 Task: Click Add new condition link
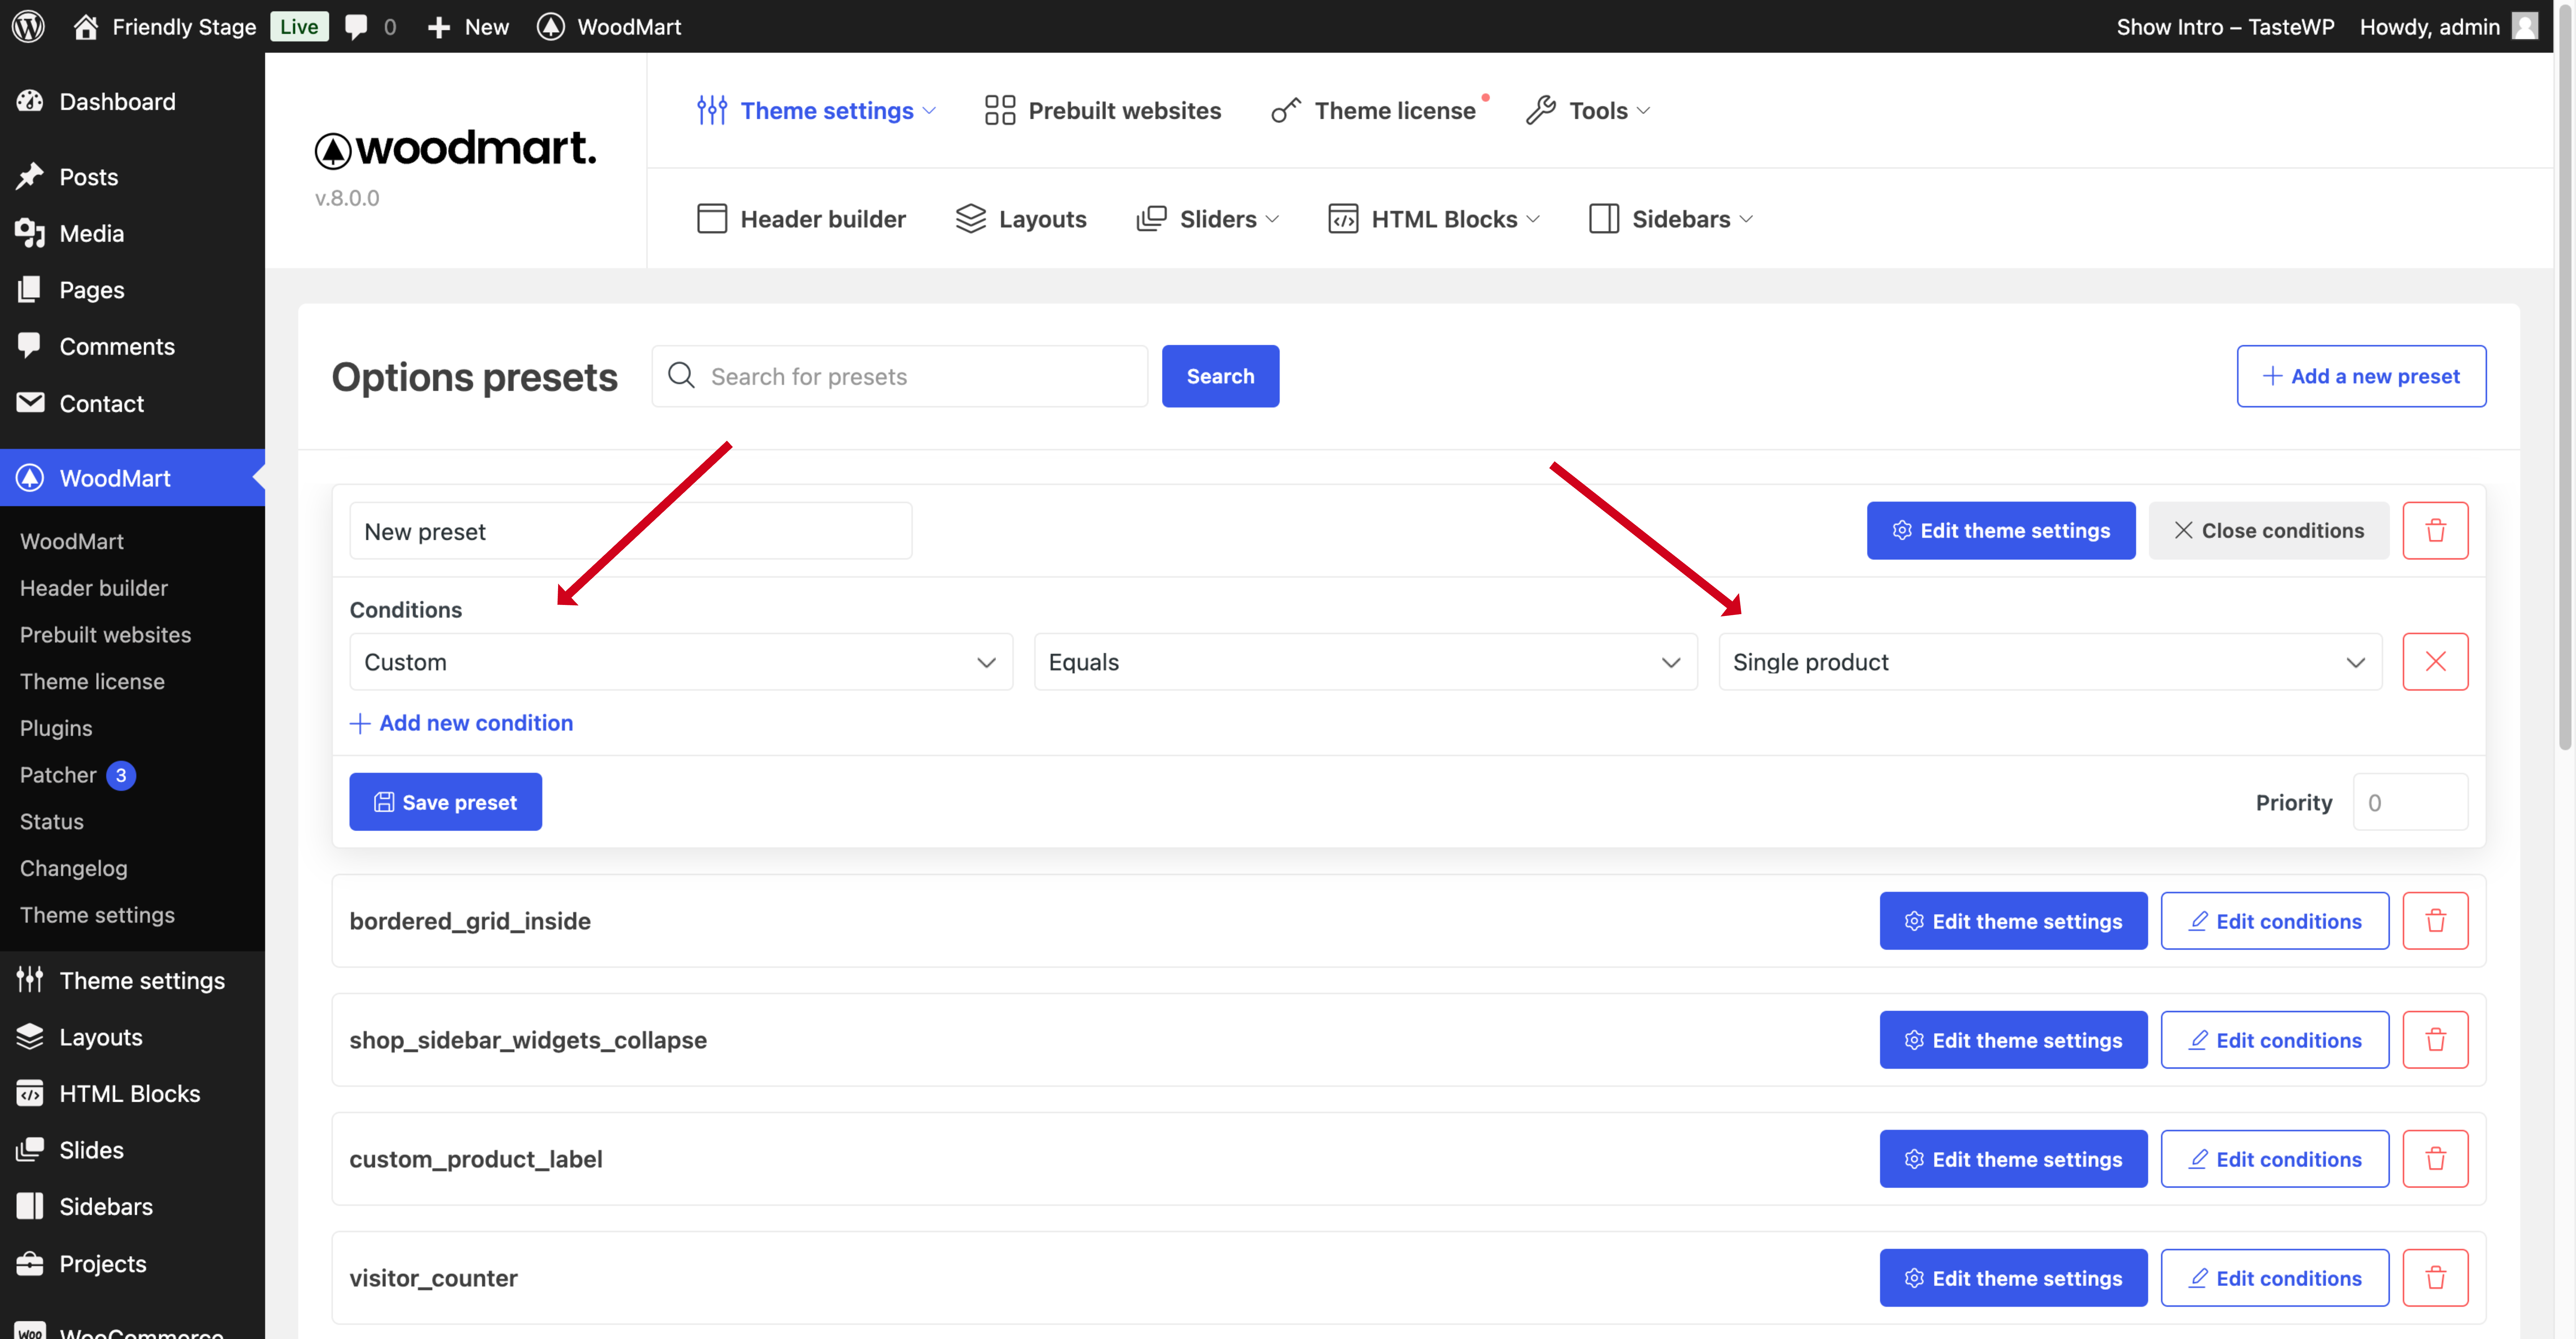click(461, 723)
